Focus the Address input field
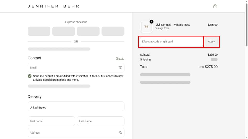248x139 pixels. pos(76,133)
